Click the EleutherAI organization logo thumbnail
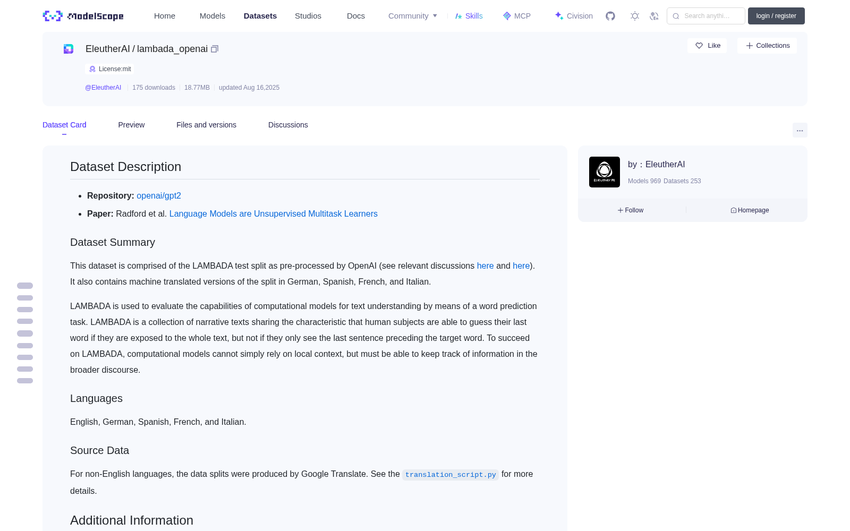The width and height of the screenshot is (850, 531). [605, 172]
